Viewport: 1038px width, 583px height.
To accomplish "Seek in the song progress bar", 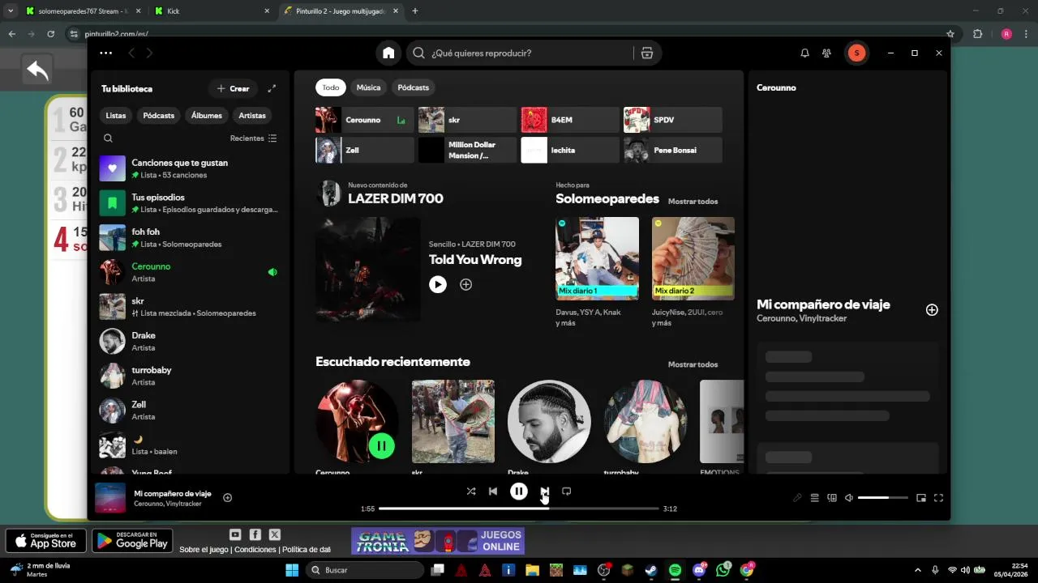I will [x=519, y=509].
